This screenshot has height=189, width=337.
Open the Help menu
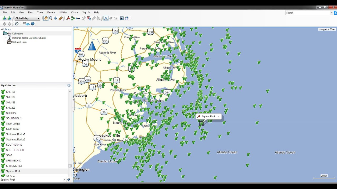[97, 12]
